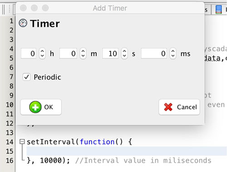Viewport: 227px width, 172px height.
Task: Dismiss the dialog with Cancel button
Action: pyautogui.click(x=179, y=107)
